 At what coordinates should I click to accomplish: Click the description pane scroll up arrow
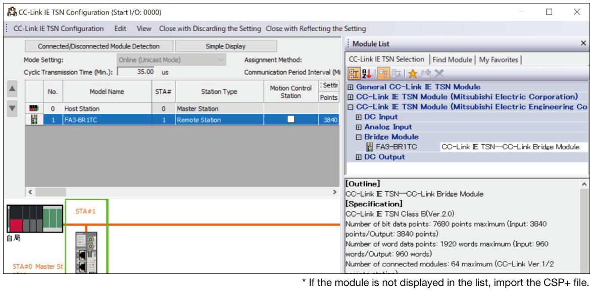(x=584, y=184)
